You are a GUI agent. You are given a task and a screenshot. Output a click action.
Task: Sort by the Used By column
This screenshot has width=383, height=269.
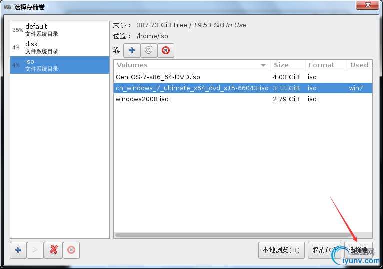(360, 65)
